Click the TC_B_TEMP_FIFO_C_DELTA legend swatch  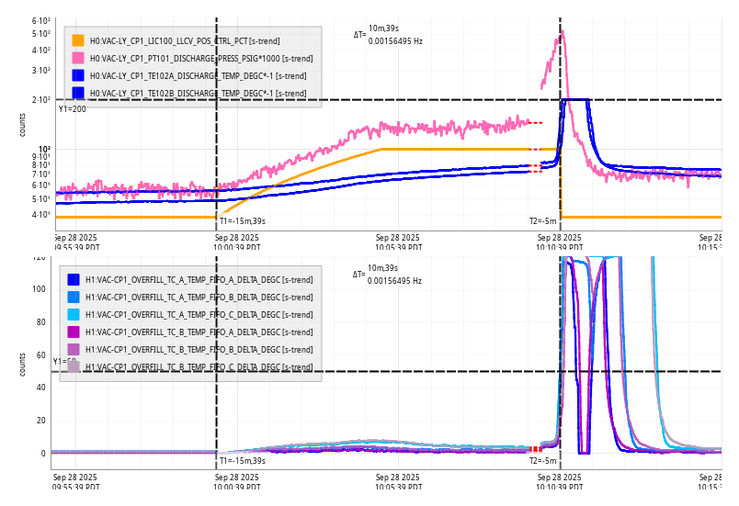pyautogui.click(x=74, y=366)
